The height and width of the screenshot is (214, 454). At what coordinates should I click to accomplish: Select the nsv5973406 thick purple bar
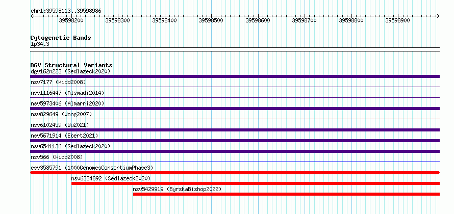235,109
